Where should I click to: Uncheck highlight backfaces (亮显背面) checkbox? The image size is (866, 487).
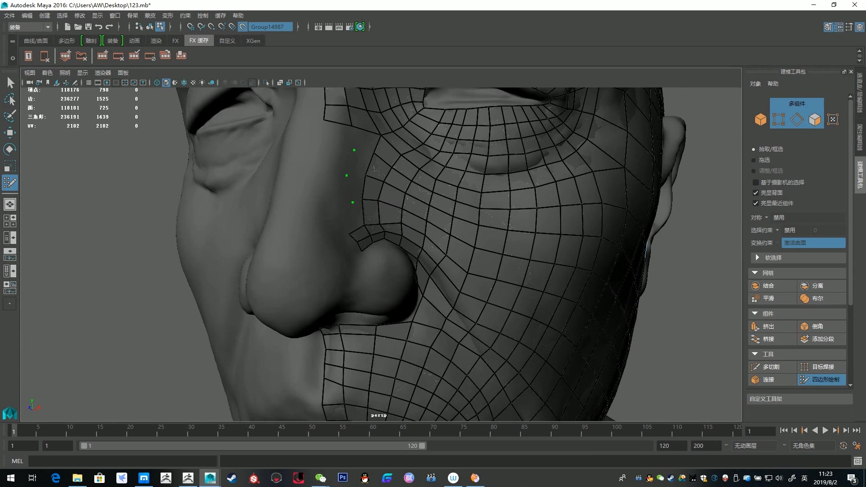tap(755, 193)
